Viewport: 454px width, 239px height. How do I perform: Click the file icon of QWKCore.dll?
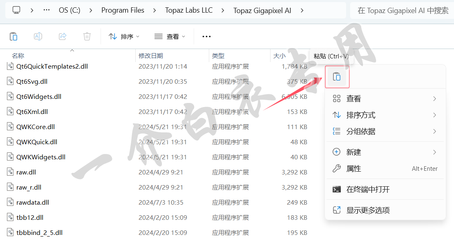(10, 127)
